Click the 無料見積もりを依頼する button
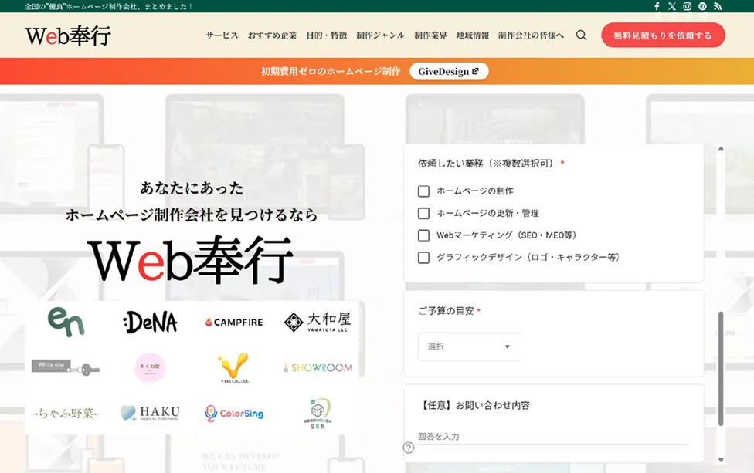Screen dimensions: 754x473 pos(662,35)
